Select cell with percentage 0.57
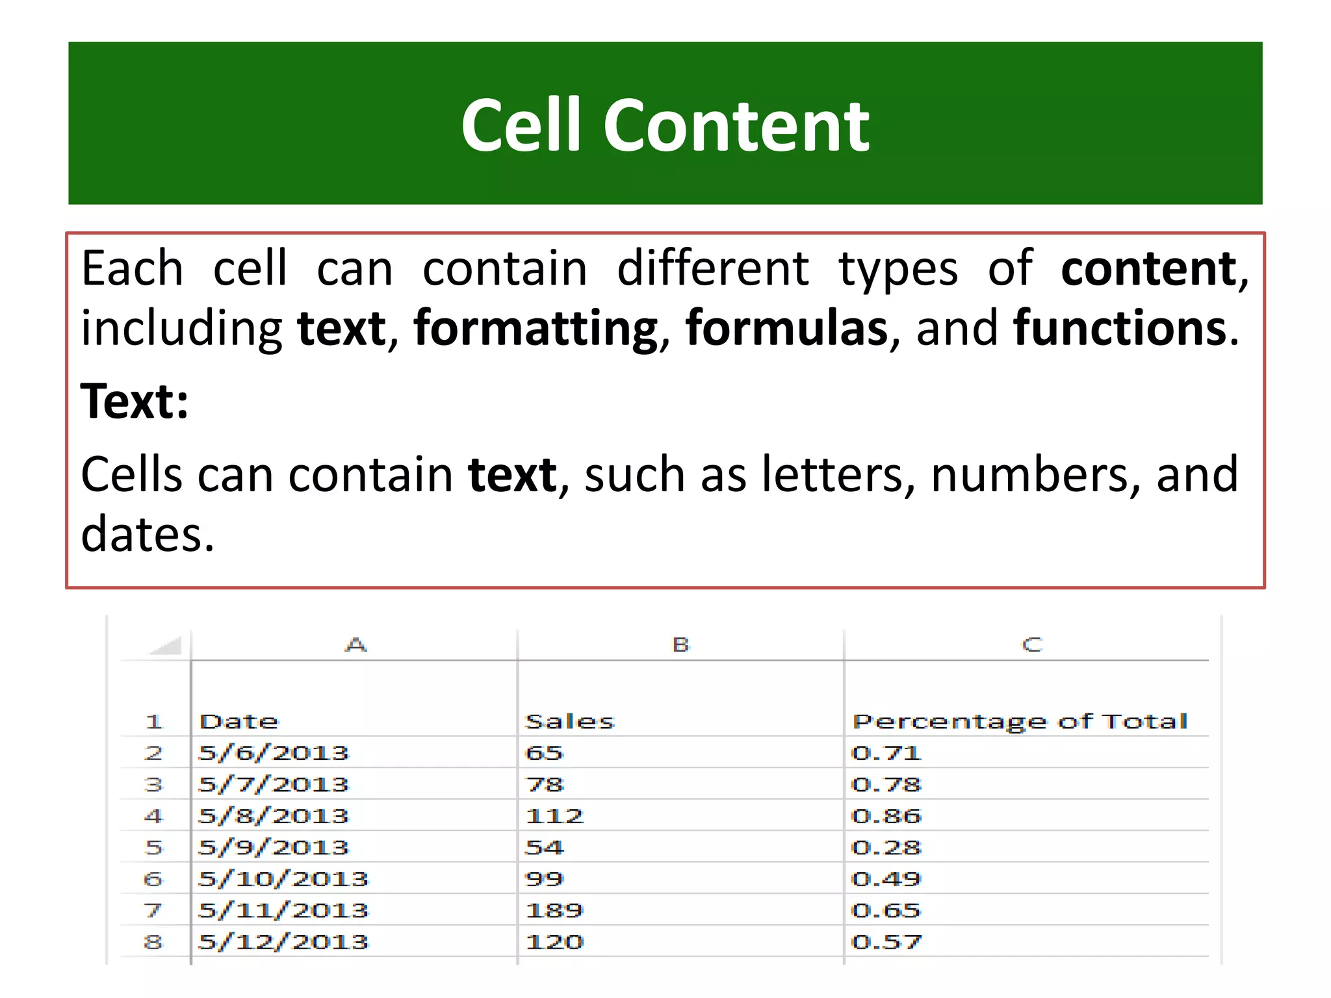Viewport: 1331px width, 998px height. pyautogui.click(x=886, y=942)
